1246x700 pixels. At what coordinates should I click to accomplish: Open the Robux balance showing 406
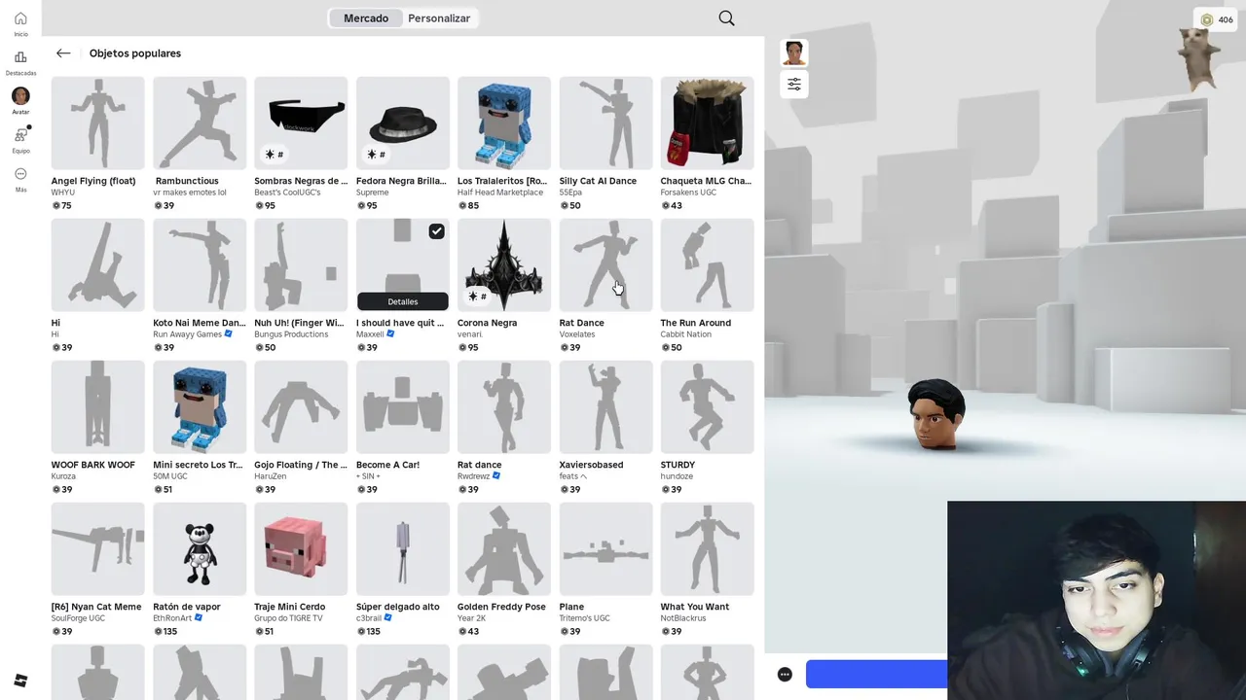(x=1215, y=19)
